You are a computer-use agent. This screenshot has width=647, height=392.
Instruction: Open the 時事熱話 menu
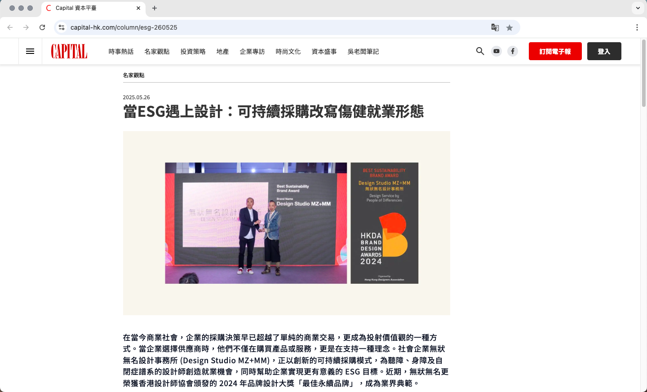tap(121, 52)
